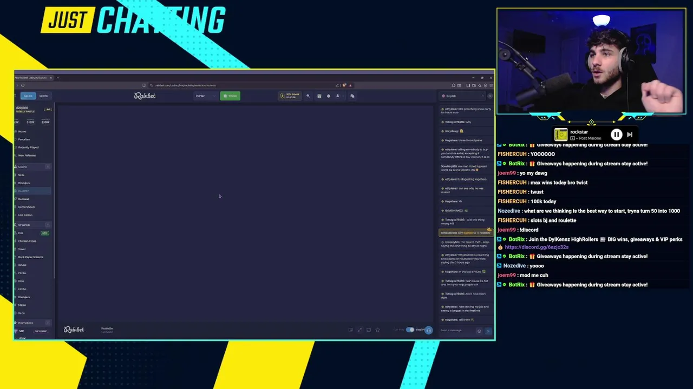Open the notifications bell icon
Viewport: 693px width, 389px height.
(328, 96)
